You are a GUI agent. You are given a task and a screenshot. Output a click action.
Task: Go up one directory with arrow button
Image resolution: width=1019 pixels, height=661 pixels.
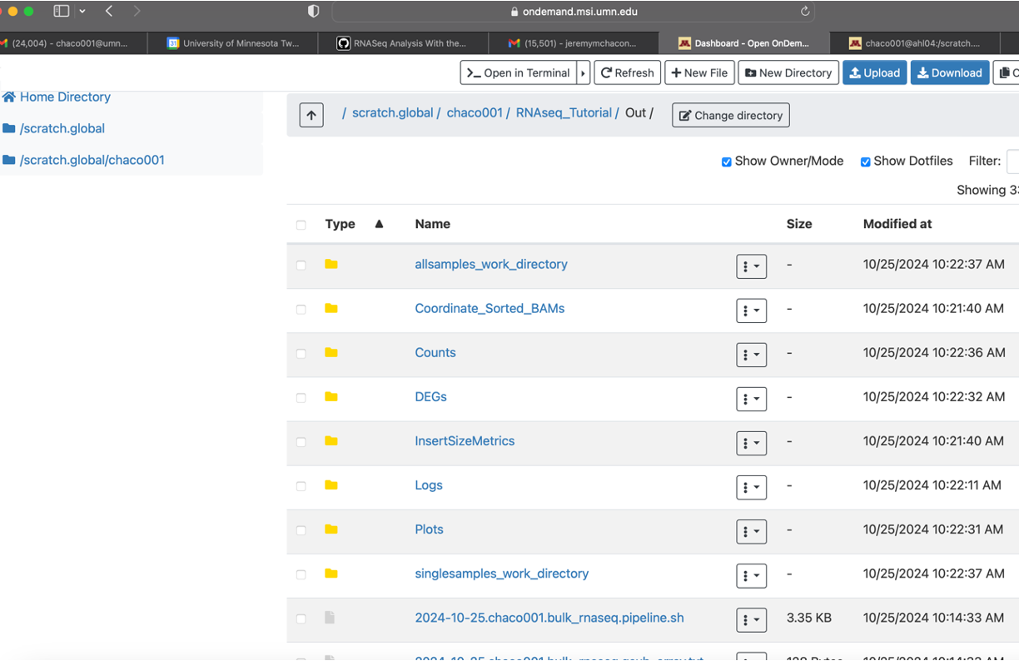311,115
